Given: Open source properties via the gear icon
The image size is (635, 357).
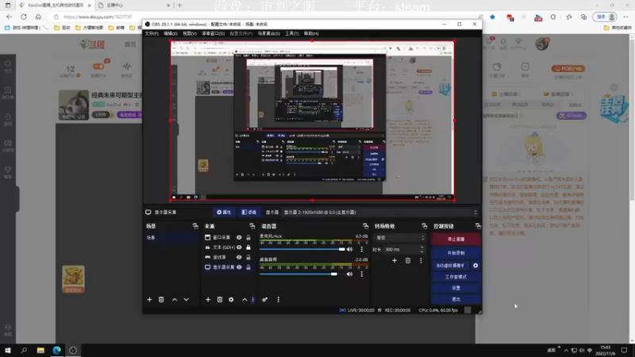Looking at the screenshot, I should coord(231,300).
